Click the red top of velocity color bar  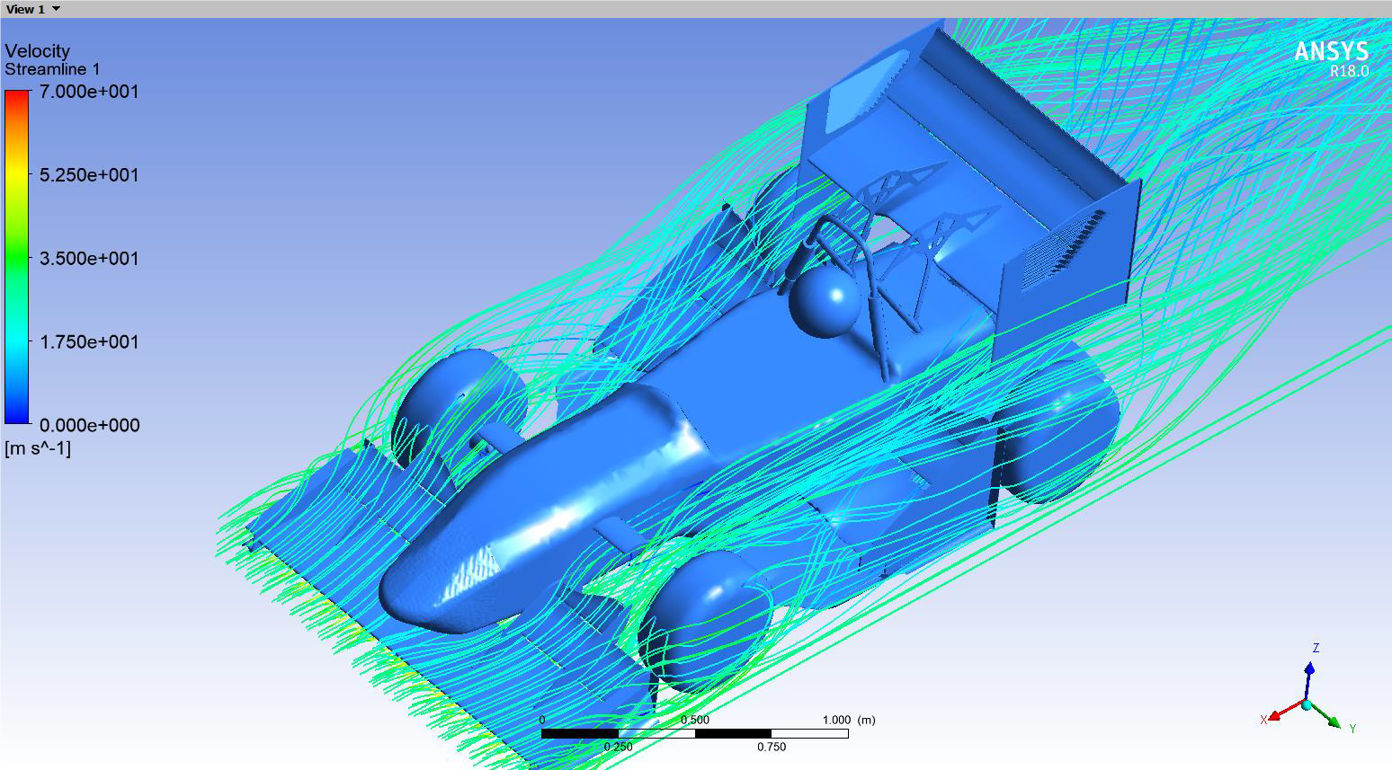pyautogui.click(x=17, y=99)
